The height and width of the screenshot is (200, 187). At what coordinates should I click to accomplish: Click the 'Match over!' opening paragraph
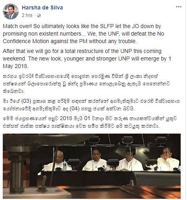(83, 34)
